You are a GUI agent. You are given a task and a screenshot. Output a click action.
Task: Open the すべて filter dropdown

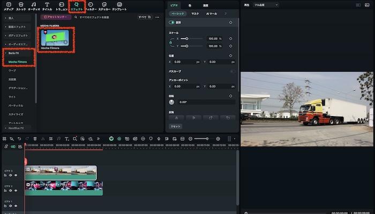144,17
